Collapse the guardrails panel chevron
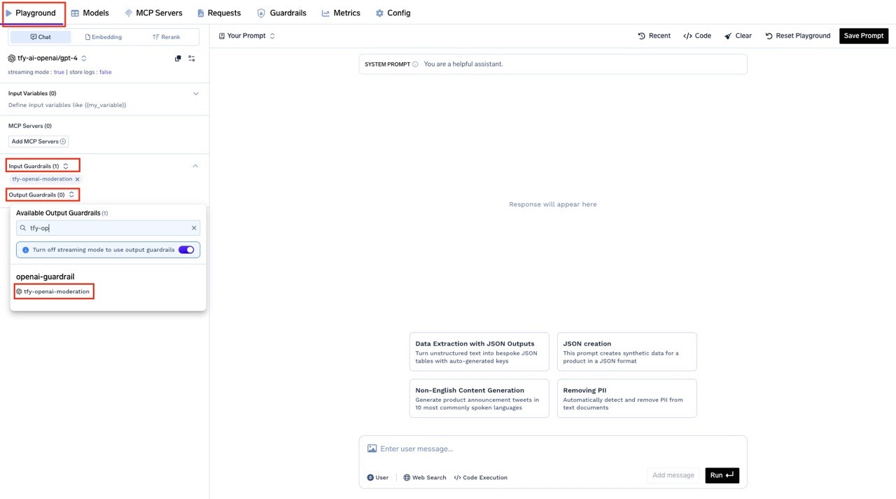This screenshot has height=499, width=896. click(x=195, y=166)
